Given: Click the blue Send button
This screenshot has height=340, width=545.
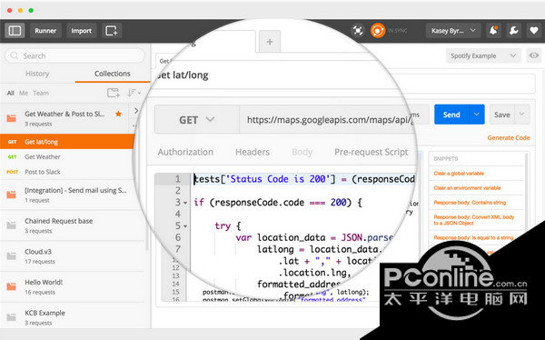Looking at the screenshot, I should coord(451,115).
